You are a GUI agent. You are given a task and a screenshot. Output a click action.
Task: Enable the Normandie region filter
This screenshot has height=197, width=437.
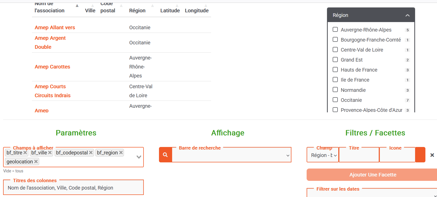(x=335, y=90)
